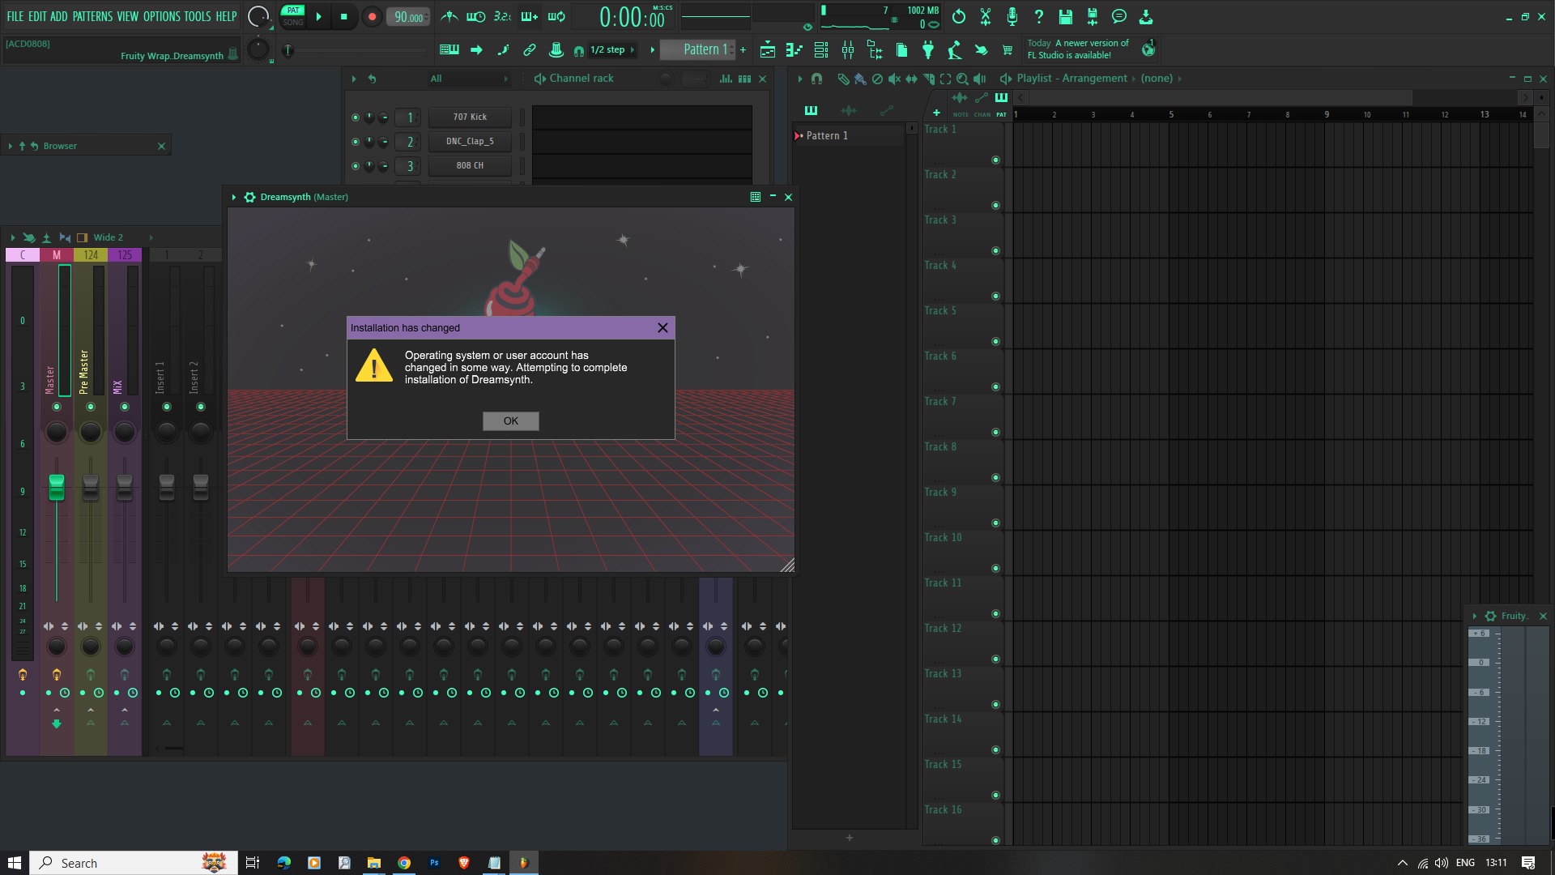Expand the Channel rack options arrow
Image resolution: width=1555 pixels, height=875 pixels.
353,79
